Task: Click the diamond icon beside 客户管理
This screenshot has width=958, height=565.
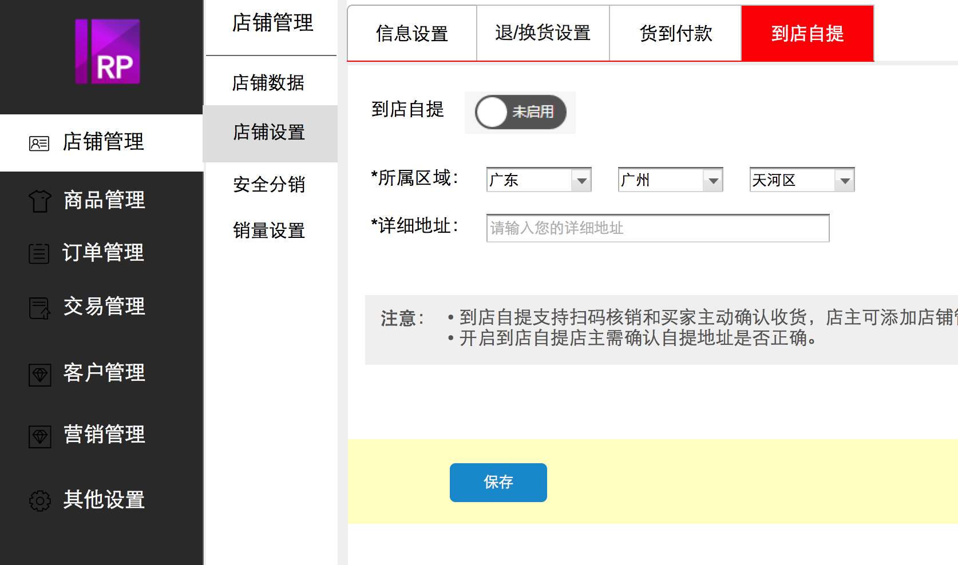Action: (39, 375)
